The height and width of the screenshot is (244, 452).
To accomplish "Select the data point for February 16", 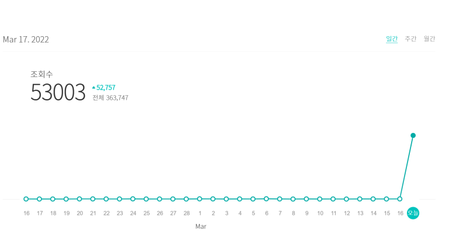I will pos(26,199).
